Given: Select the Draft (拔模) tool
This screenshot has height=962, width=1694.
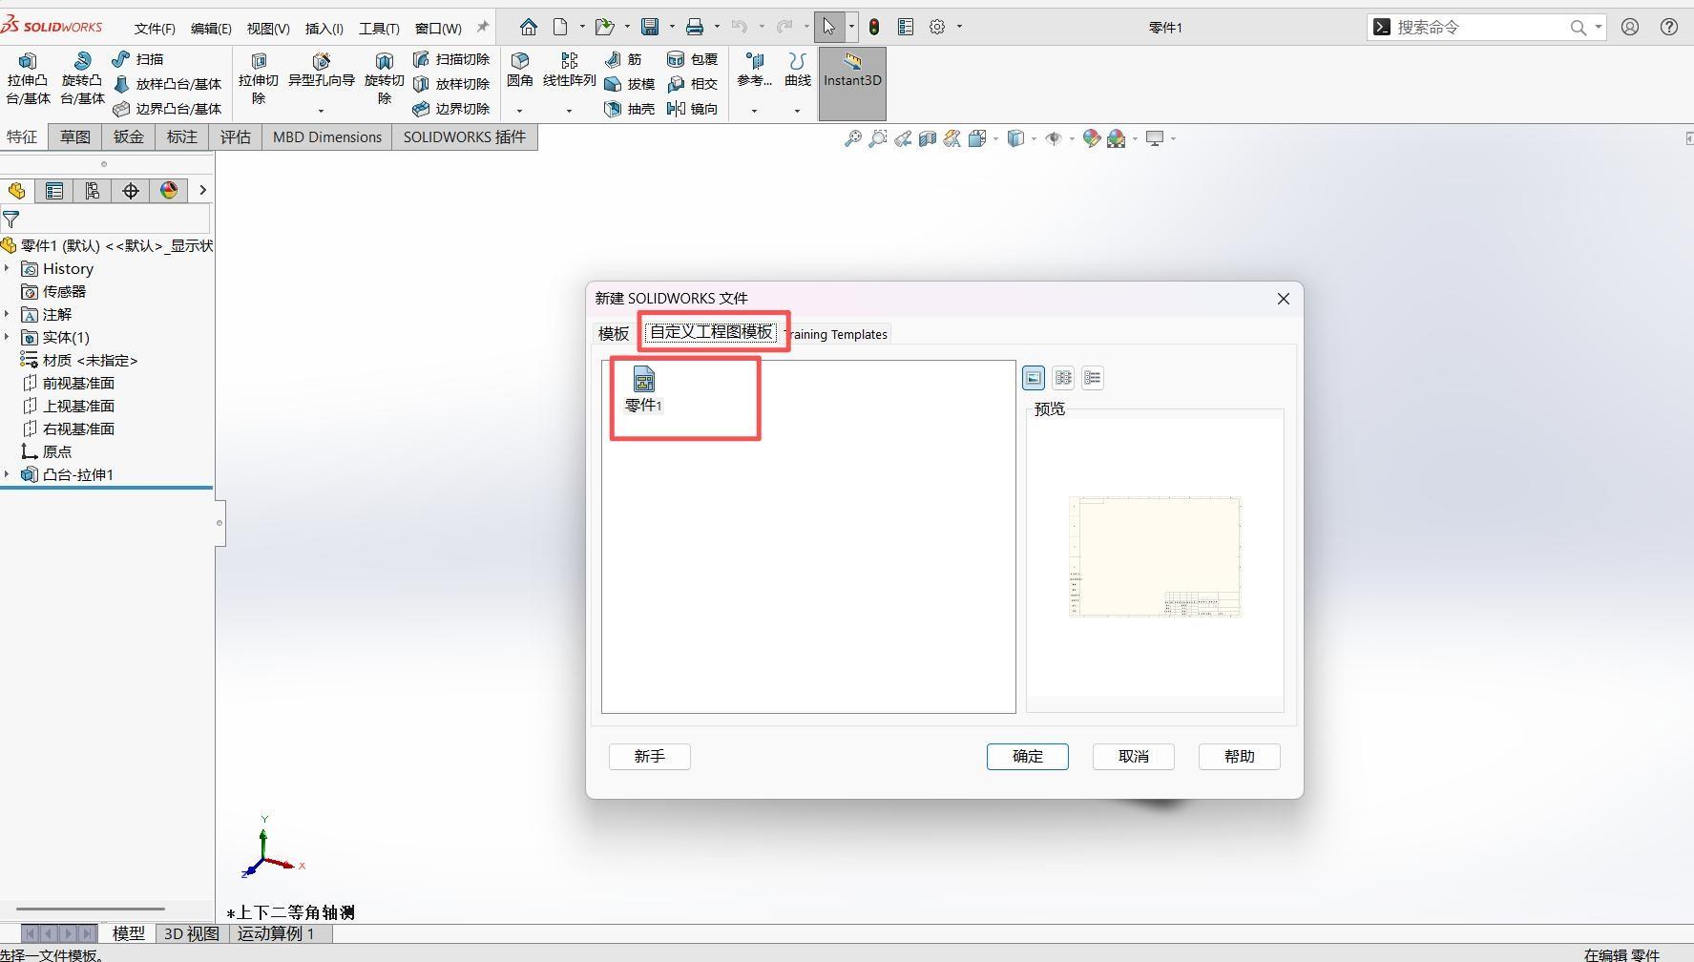Looking at the screenshot, I should [x=630, y=84].
